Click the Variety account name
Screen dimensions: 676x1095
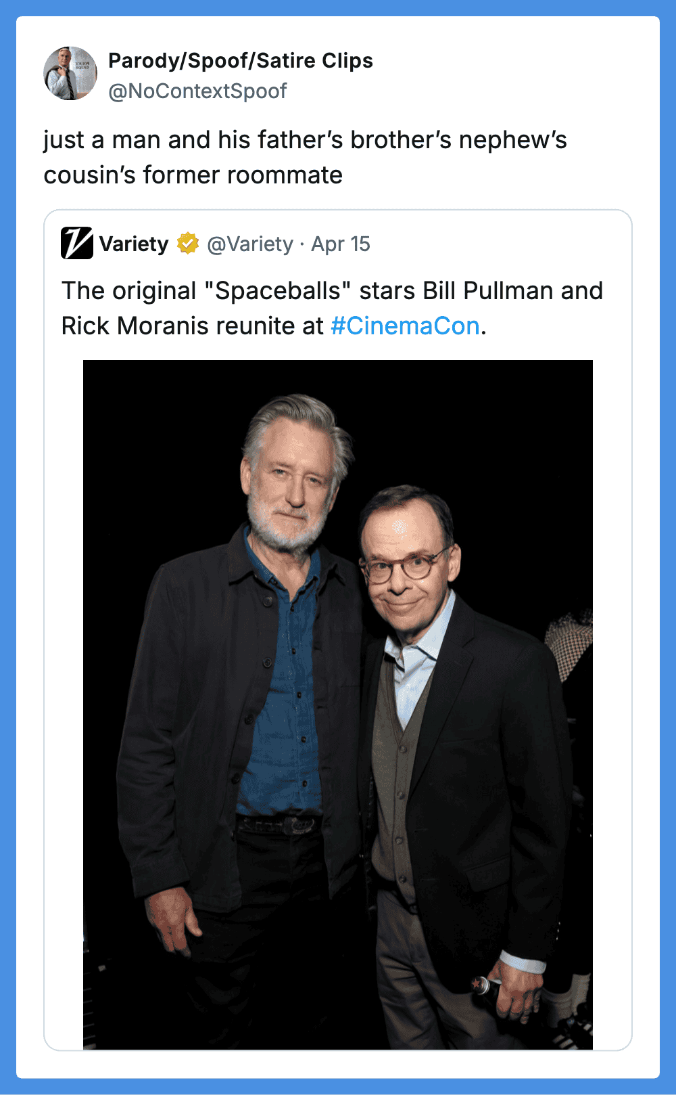point(134,244)
